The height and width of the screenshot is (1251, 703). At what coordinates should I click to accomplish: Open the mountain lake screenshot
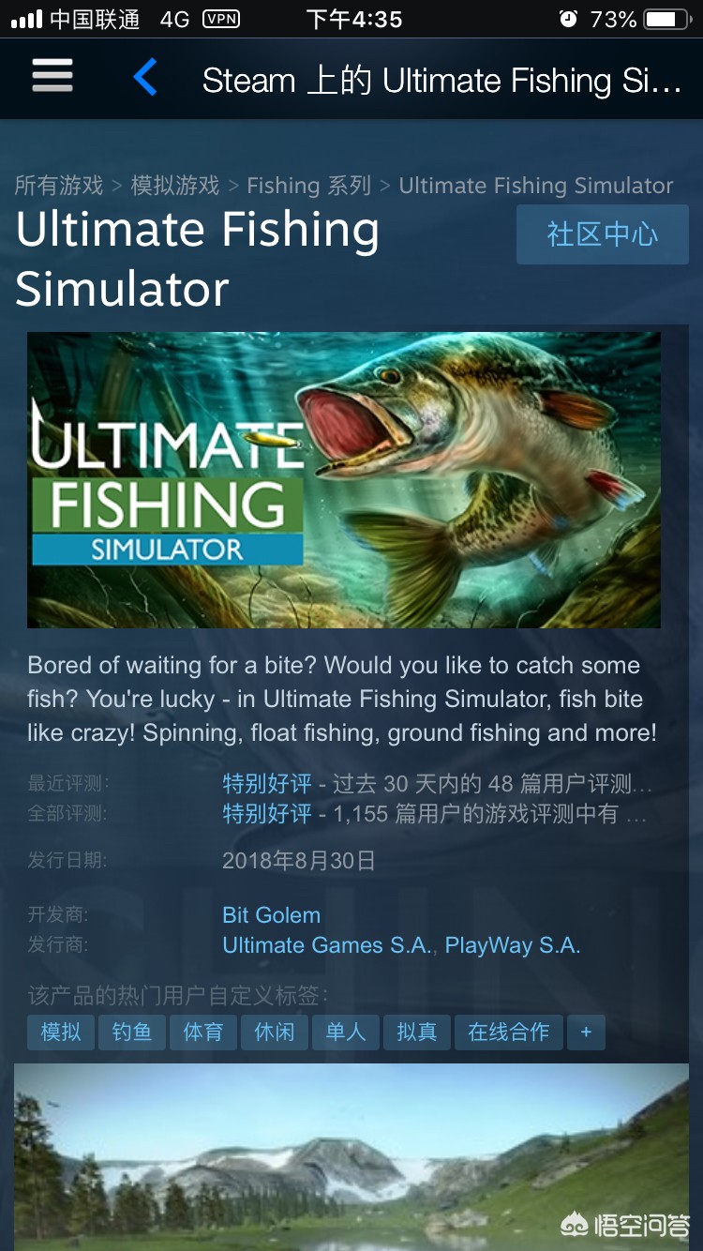(x=351, y=1157)
